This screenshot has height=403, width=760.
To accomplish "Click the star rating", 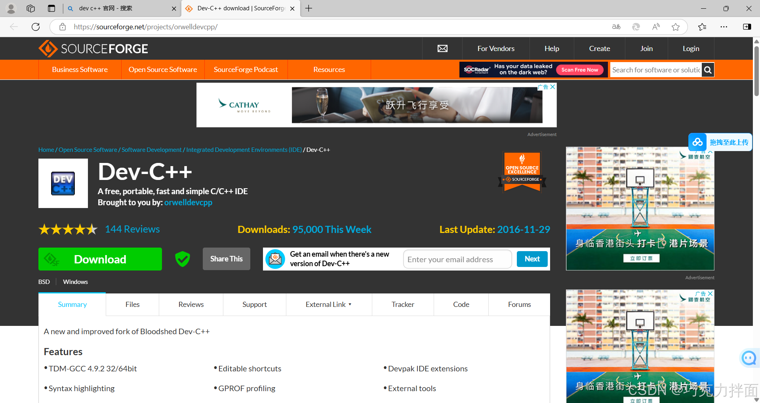I will tap(68, 229).
